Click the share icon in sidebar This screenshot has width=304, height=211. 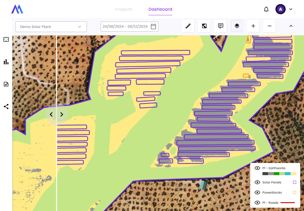pyautogui.click(x=6, y=107)
